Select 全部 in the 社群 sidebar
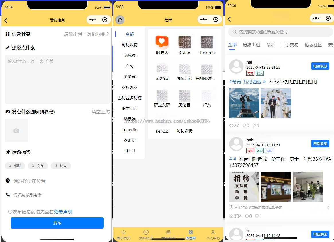 tap(130, 34)
